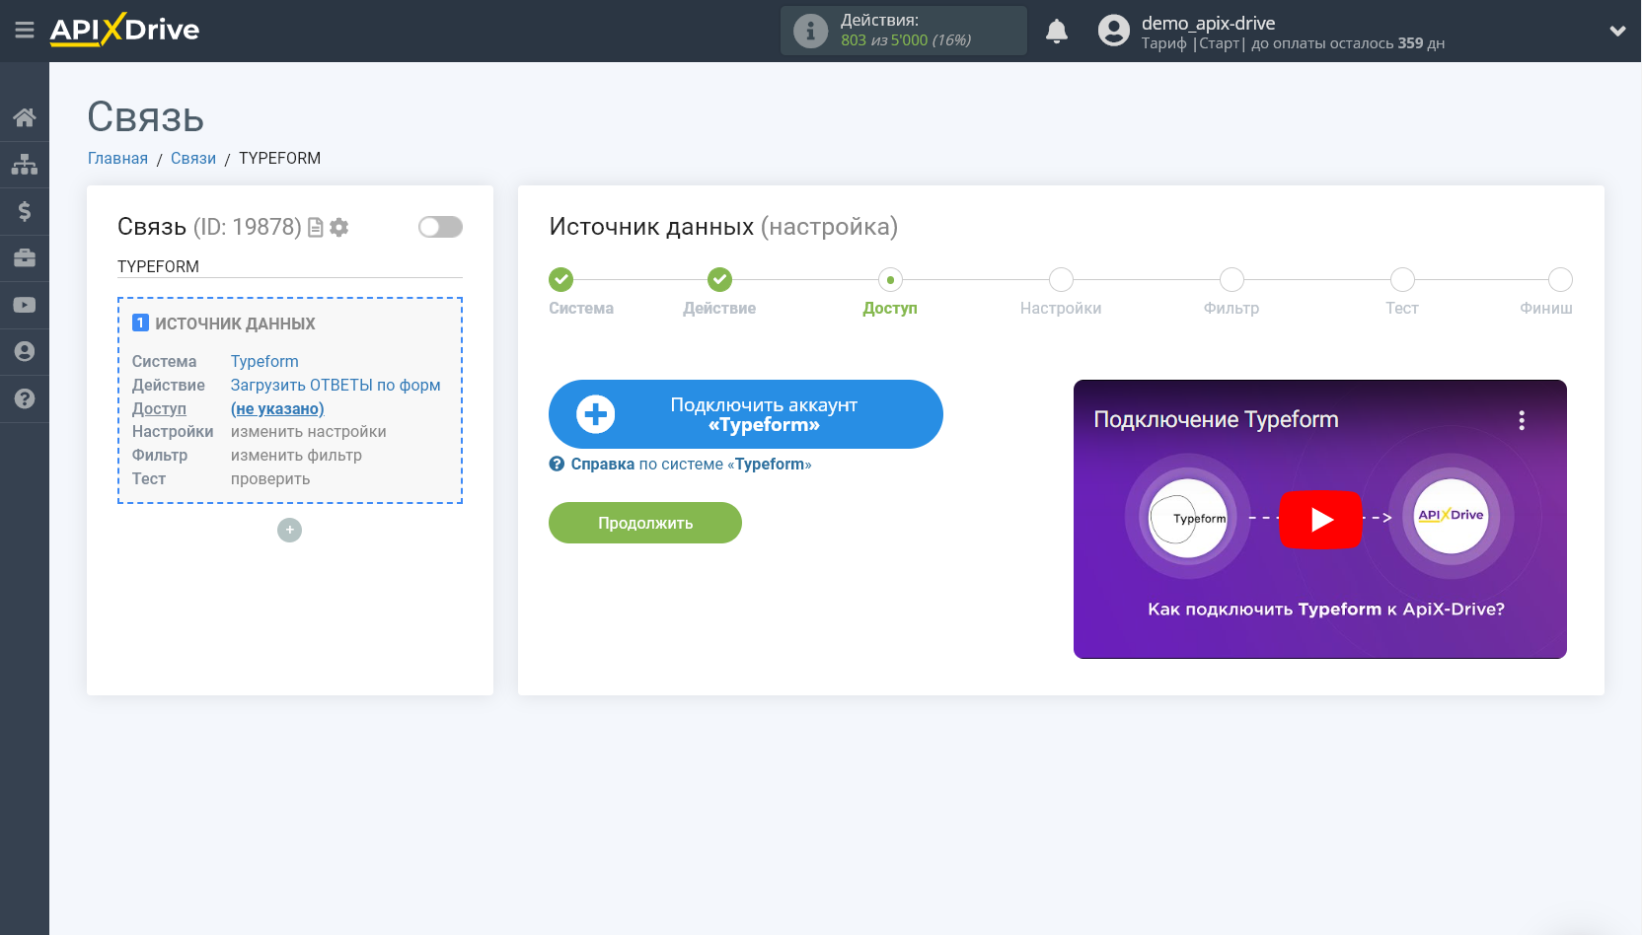The height and width of the screenshot is (935, 1642).
Task: Click the Typeform logo in video thumbnail
Action: tap(1189, 517)
